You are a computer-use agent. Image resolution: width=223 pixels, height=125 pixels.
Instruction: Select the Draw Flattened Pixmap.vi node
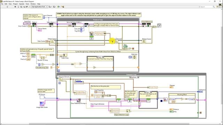click(x=79, y=100)
